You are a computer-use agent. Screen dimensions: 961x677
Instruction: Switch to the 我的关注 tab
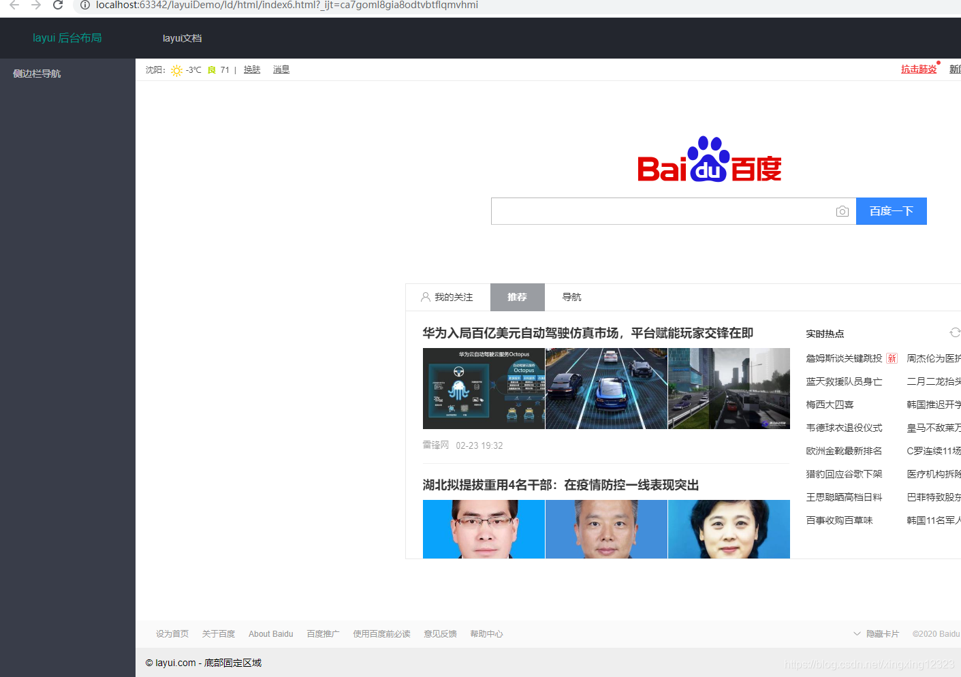pos(447,297)
